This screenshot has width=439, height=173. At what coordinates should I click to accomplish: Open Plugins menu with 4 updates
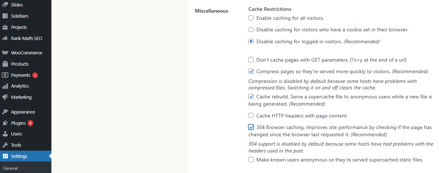(18, 123)
